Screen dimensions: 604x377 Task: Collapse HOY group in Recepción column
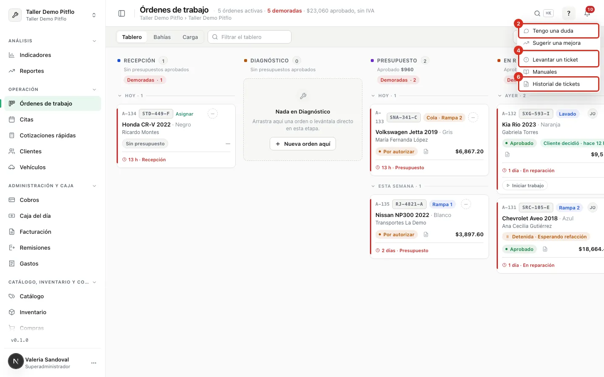tap(120, 96)
